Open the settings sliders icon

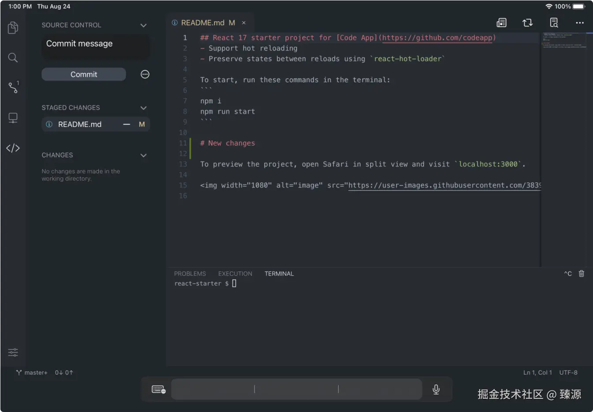pyautogui.click(x=13, y=352)
